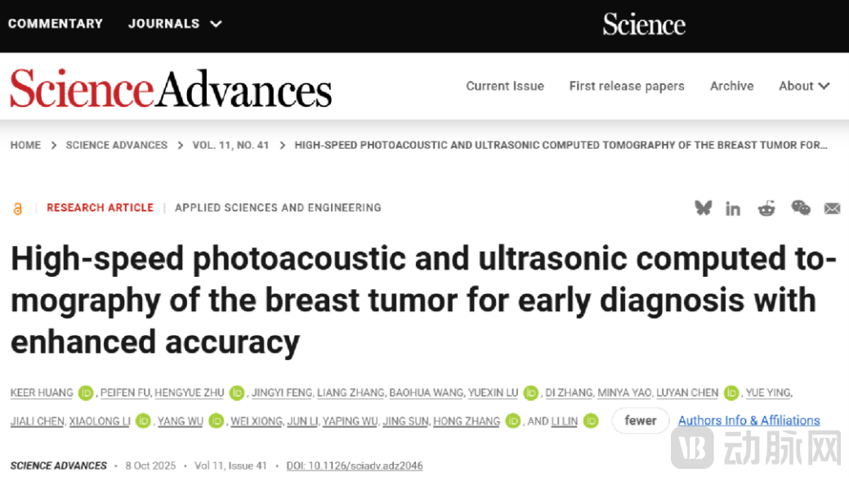
Task: Go to Current Issue
Action: (505, 86)
